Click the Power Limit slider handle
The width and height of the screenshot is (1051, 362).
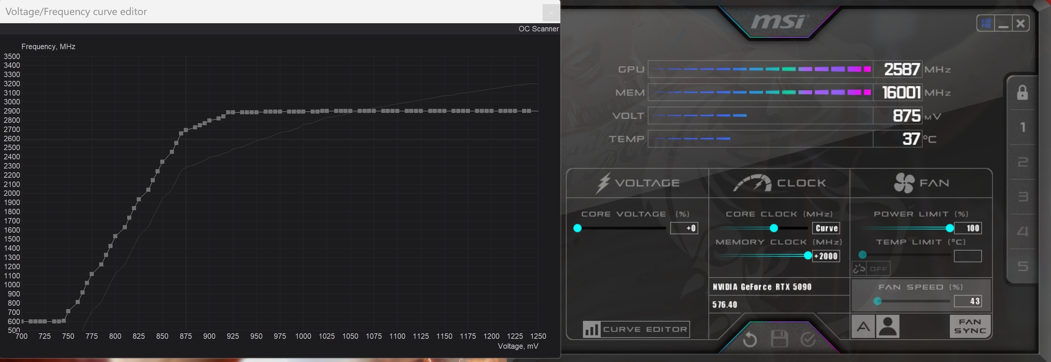950,228
